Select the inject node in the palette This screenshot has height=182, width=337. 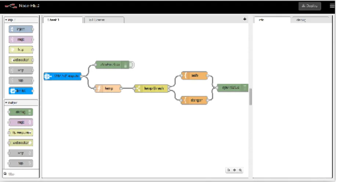click(21, 29)
